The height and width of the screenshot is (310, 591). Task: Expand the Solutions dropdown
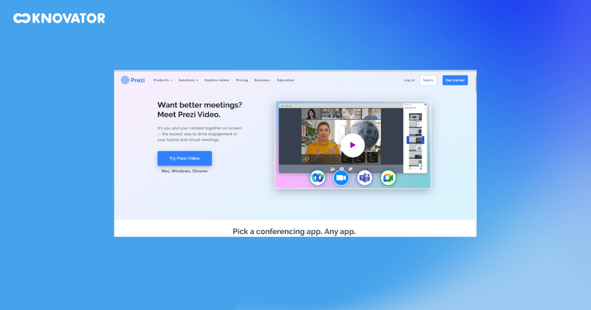pyautogui.click(x=188, y=80)
